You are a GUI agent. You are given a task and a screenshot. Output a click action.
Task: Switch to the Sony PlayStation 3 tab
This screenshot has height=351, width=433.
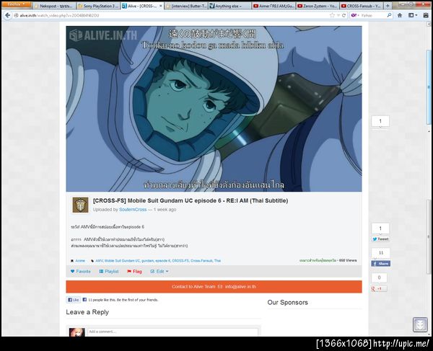98,6
